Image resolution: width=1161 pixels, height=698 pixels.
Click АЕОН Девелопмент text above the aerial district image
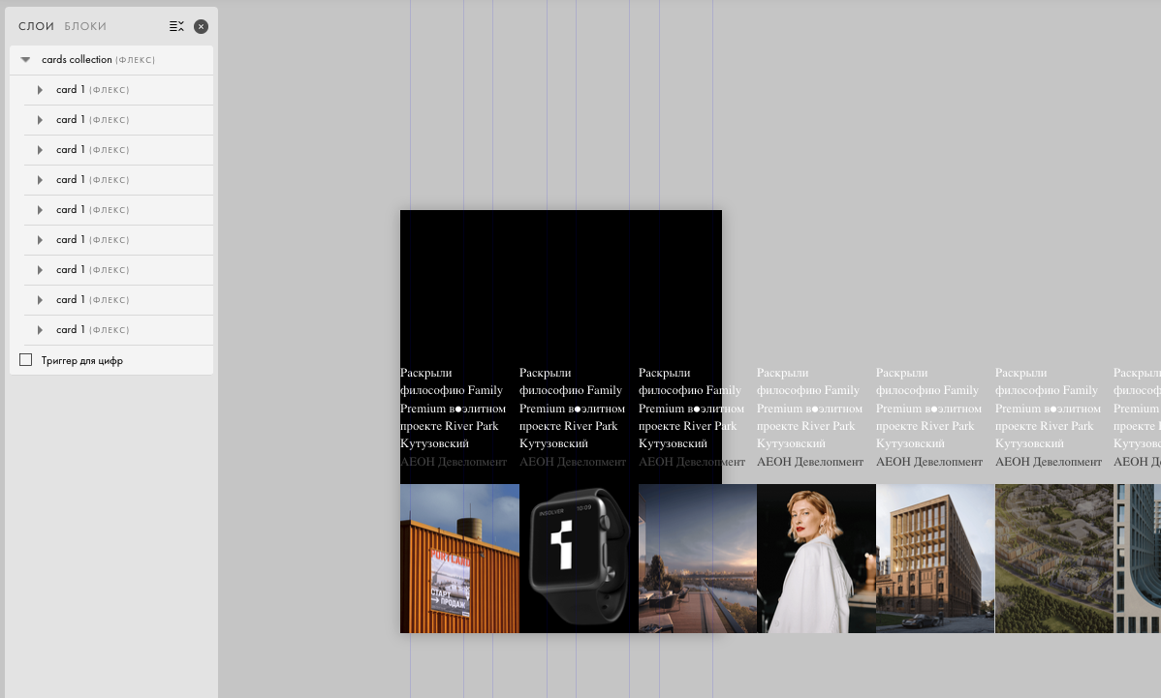pyautogui.click(x=1049, y=462)
